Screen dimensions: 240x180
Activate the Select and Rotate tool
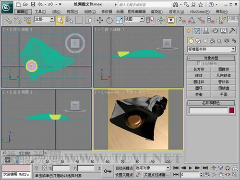109,21
